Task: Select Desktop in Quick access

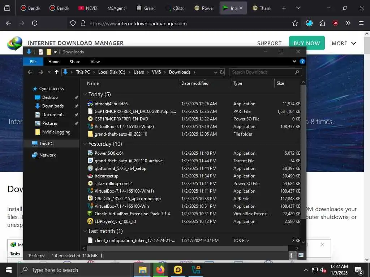Action: point(50,97)
